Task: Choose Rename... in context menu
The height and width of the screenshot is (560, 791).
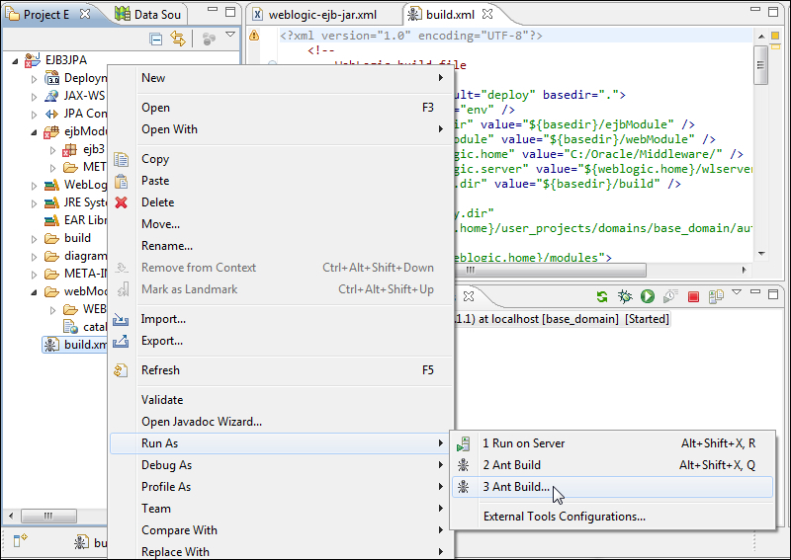Action: (x=281, y=246)
